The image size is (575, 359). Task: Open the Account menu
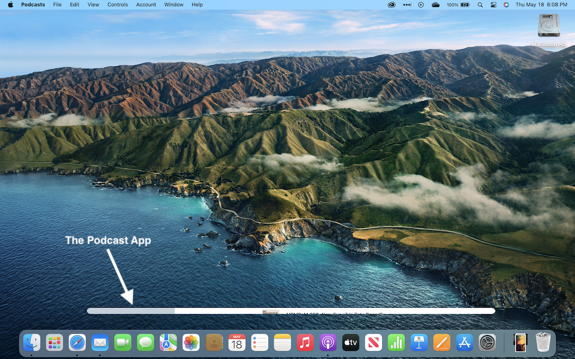(x=146, y=4)
